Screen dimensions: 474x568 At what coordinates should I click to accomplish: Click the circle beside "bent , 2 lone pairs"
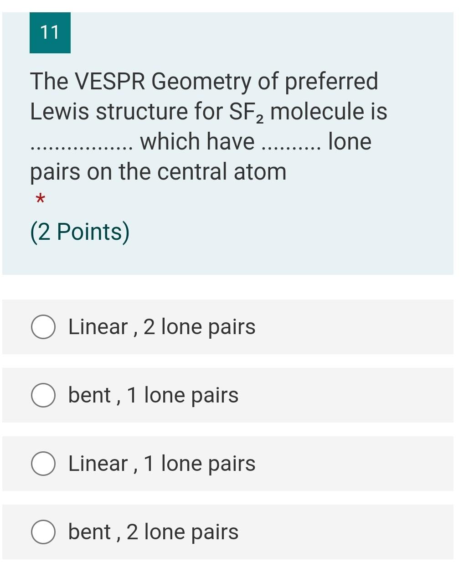click(x=43, y=532)
